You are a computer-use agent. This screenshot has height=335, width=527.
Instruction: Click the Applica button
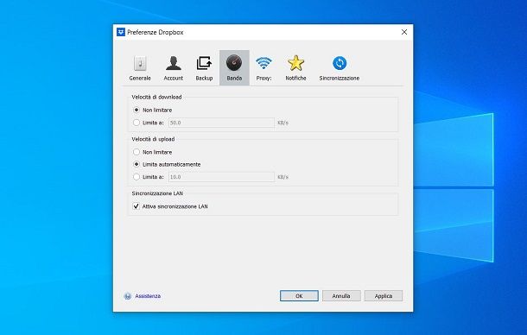384,295
